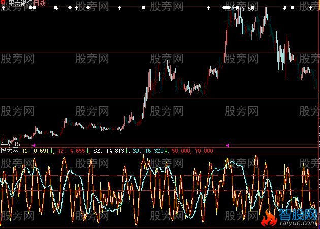Click the 7.15 low price label
320x229 pixels.
pyautogui.click(x=14, y=144)
